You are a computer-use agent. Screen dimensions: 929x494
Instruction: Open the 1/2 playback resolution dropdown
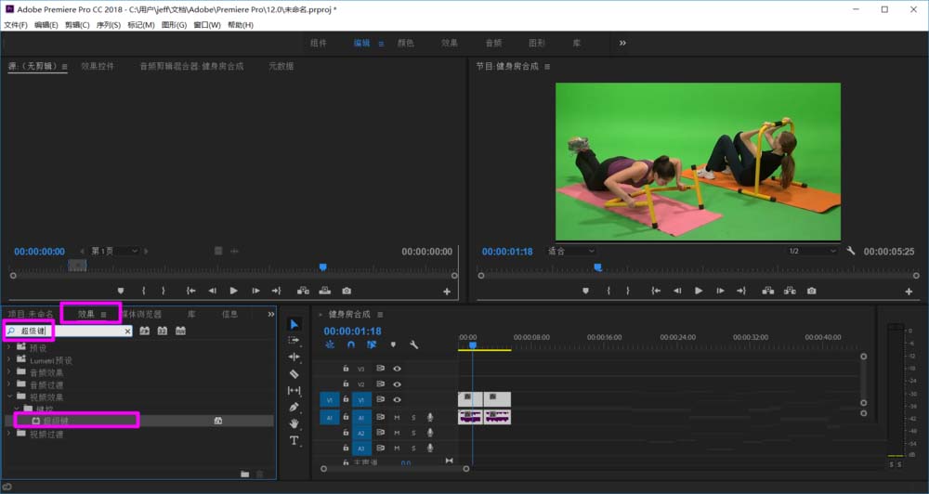pyautogui.click(x=811, y=252)
